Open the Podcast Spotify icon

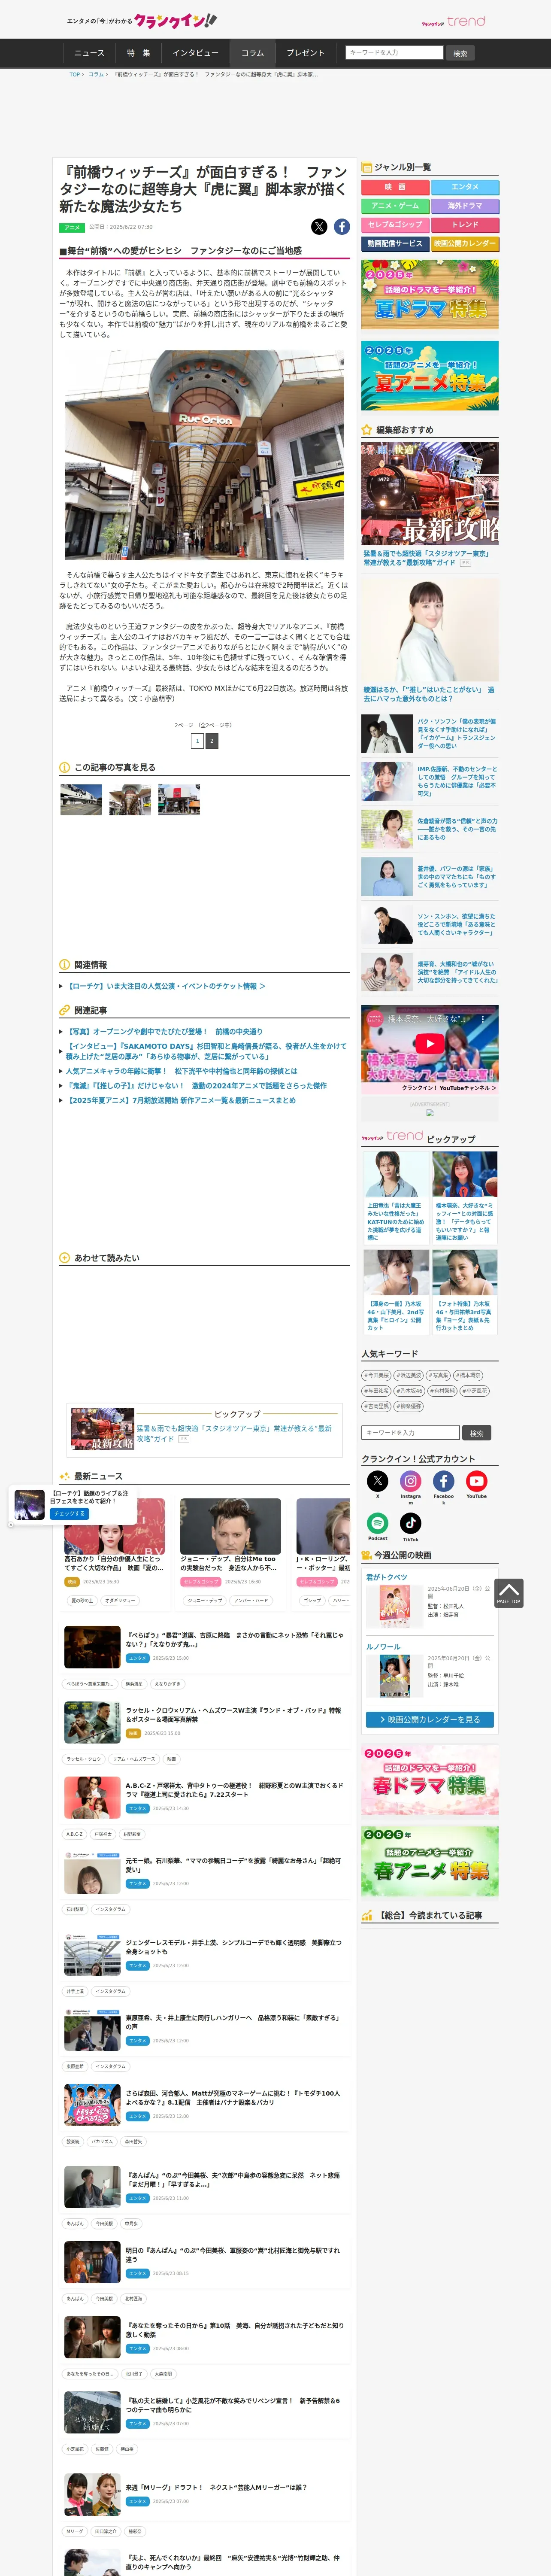(x=377, y=1523)
